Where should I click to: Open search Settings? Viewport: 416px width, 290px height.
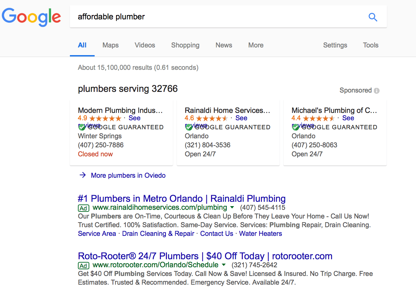[335, 45]
